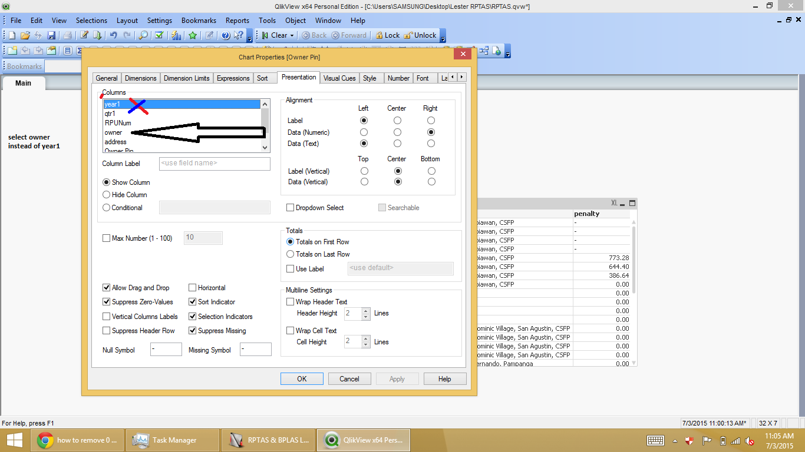The image size is (805, 452).
Task: Open file with the folder icon
Action: pyautogui.click(x=25, y=35)
